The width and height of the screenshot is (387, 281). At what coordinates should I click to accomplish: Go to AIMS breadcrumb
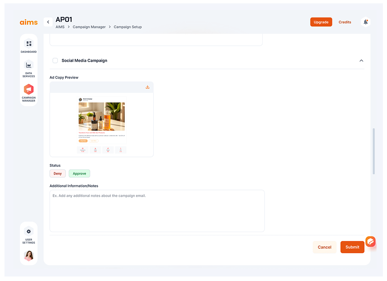point(60,27)
